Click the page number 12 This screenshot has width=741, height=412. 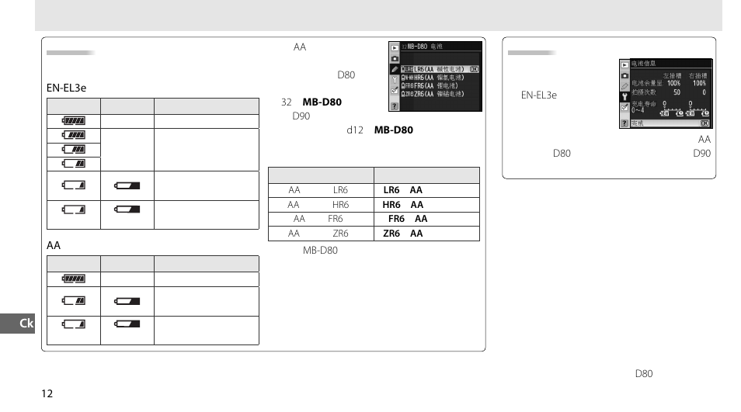pos(47,393)
